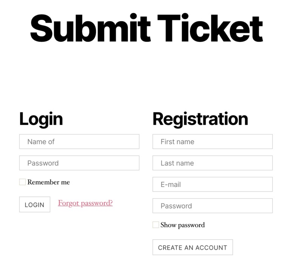Submit the login form via LOGIN
This screenshot has height=273, width=302.
[34, 204]
